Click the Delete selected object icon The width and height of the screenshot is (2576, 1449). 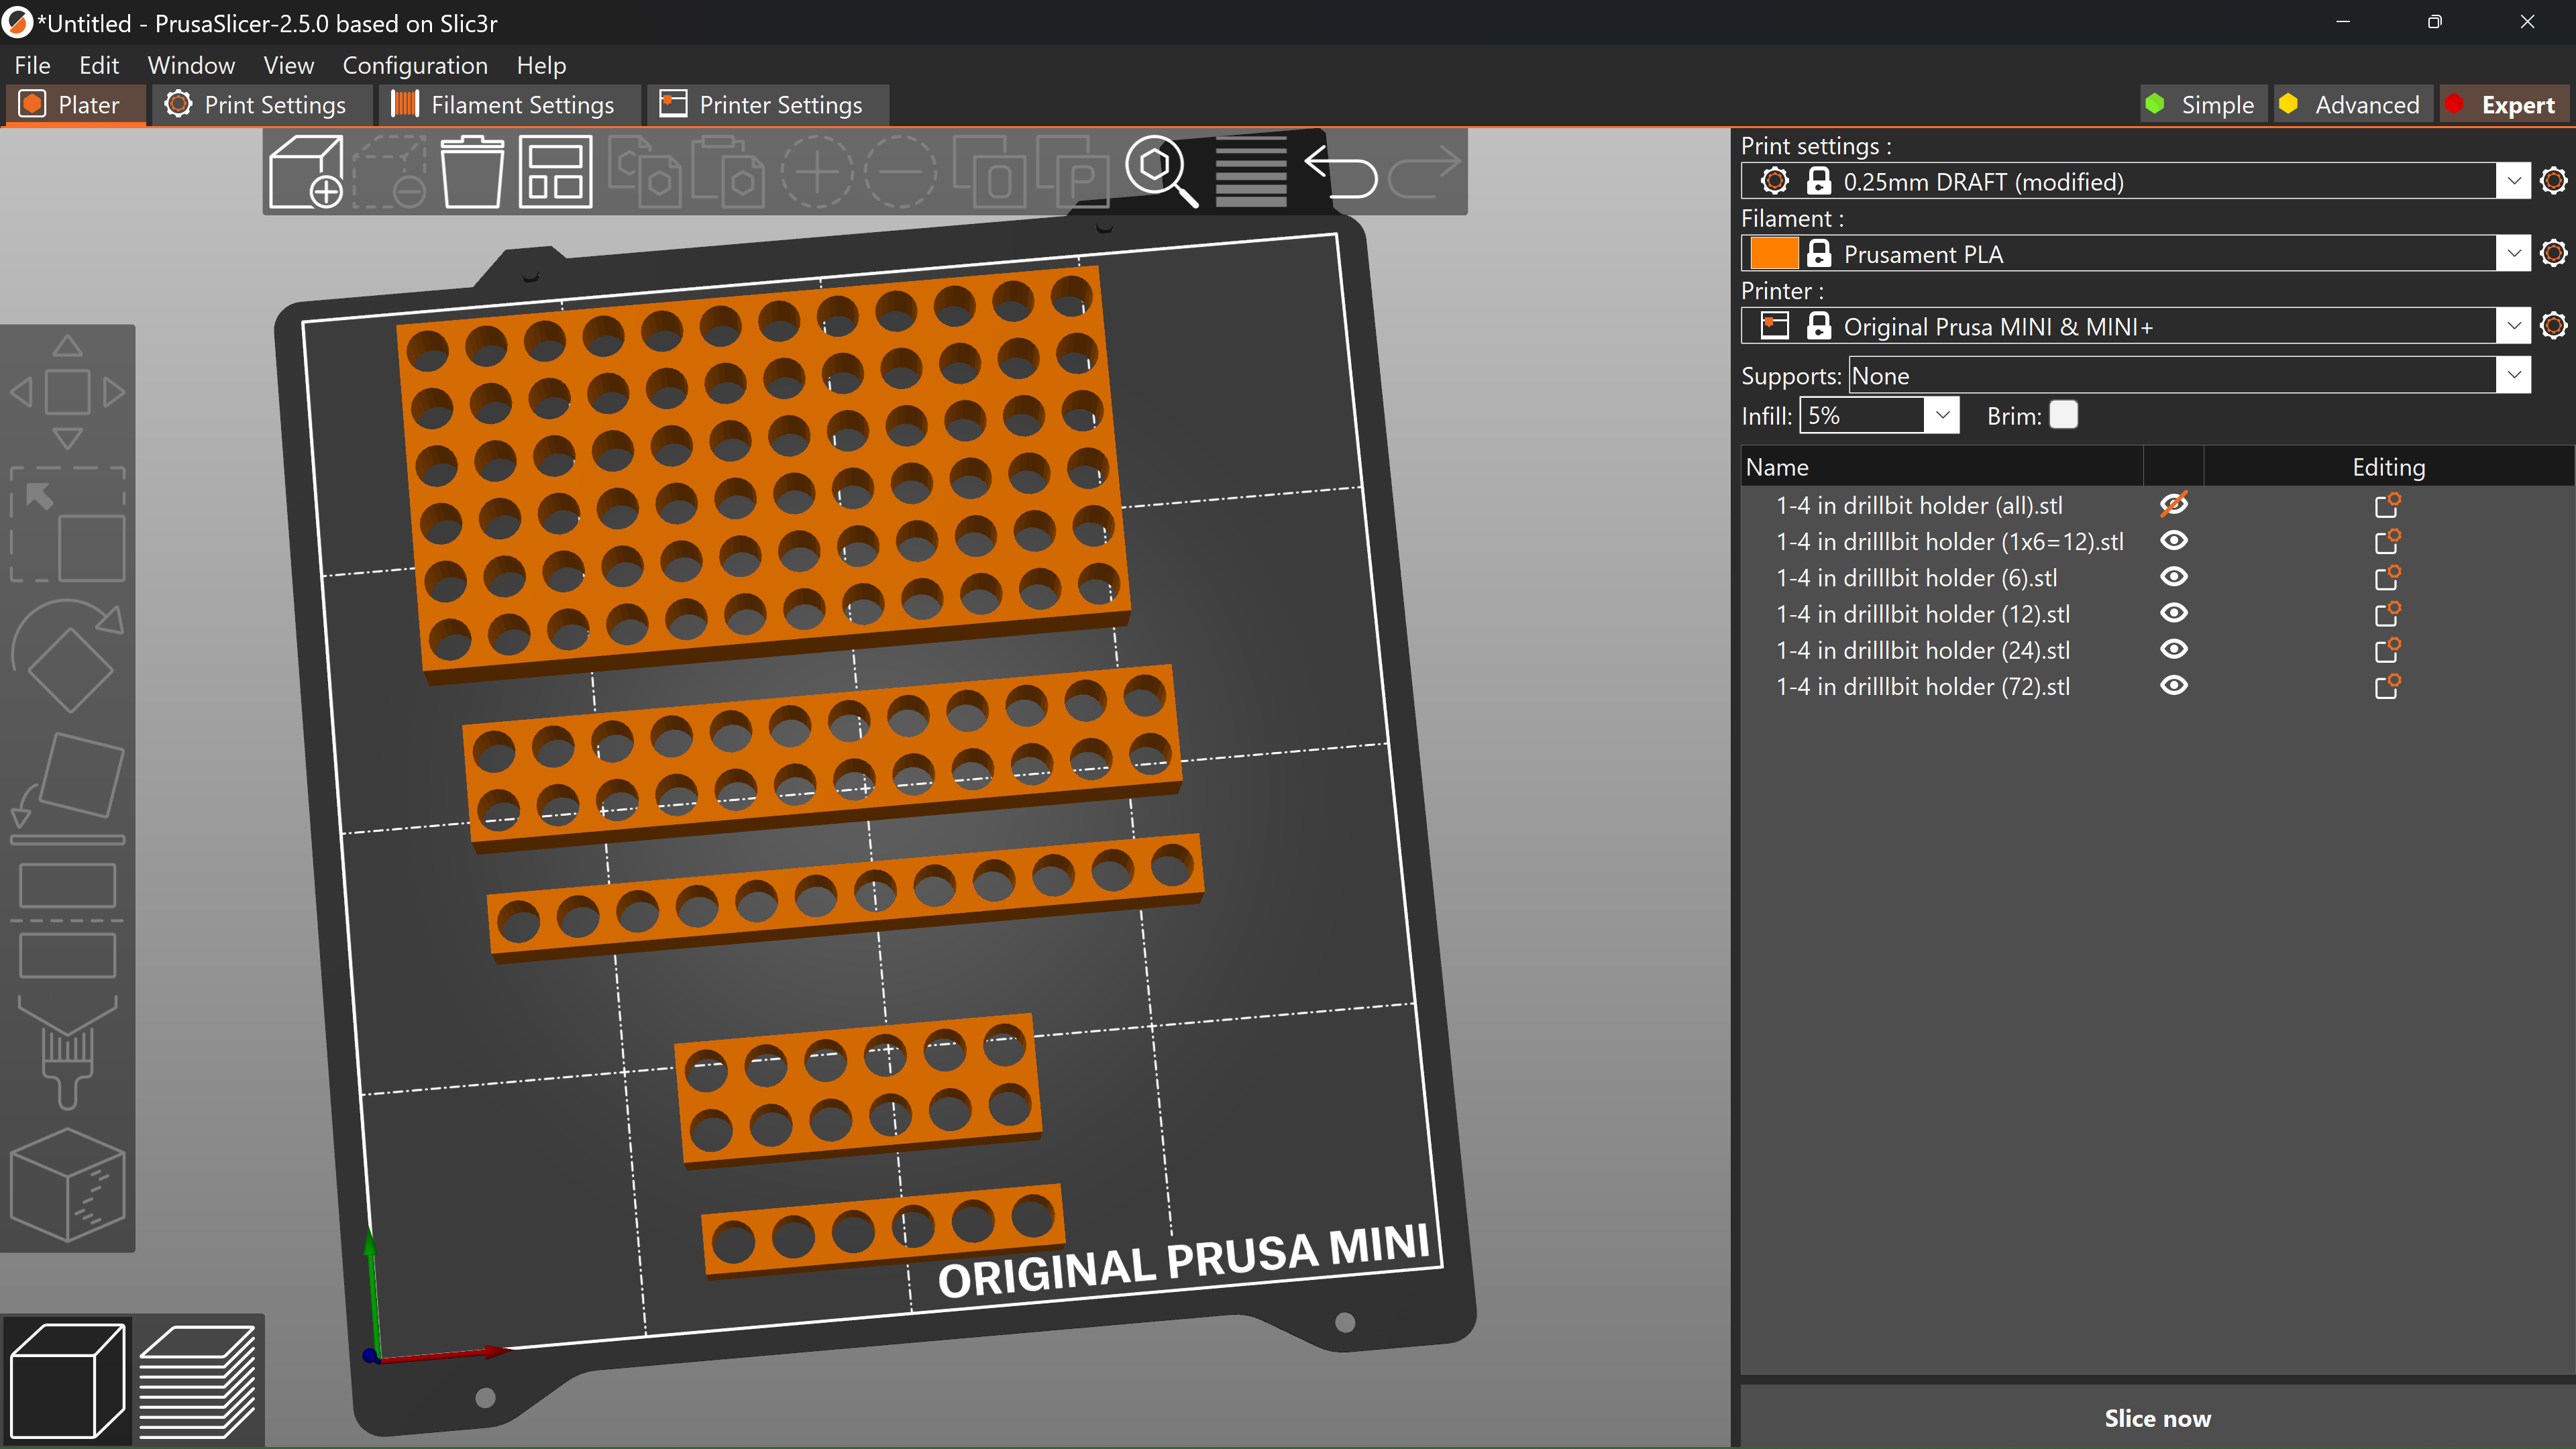[x=390, y=171]
